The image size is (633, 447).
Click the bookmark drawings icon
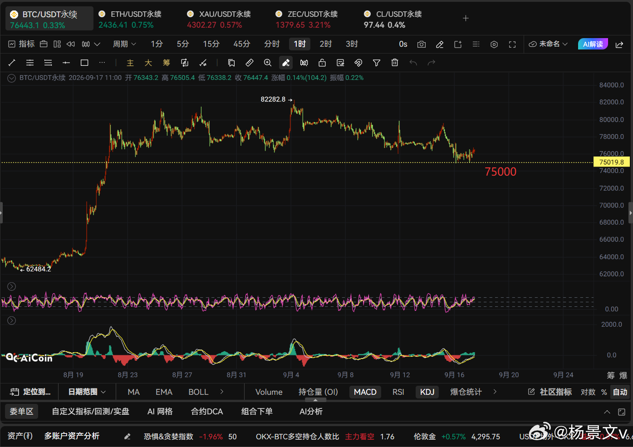(231, 63)
